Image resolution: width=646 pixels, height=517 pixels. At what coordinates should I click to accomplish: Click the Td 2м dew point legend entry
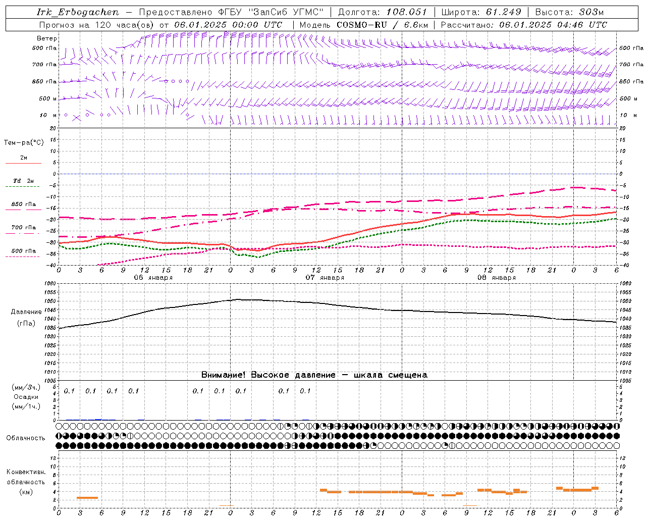click(x=24, y=181)
